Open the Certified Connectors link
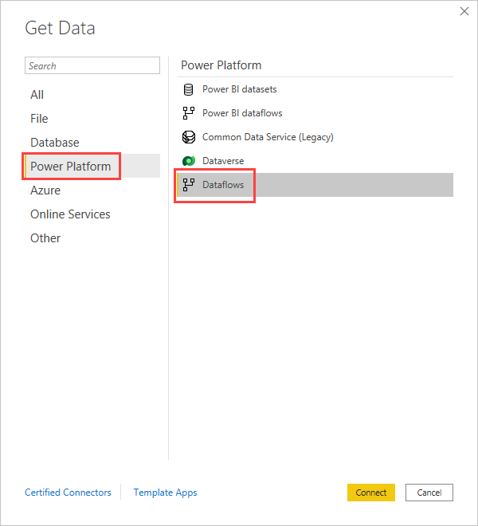478x526 pixels. click(68, 493)
